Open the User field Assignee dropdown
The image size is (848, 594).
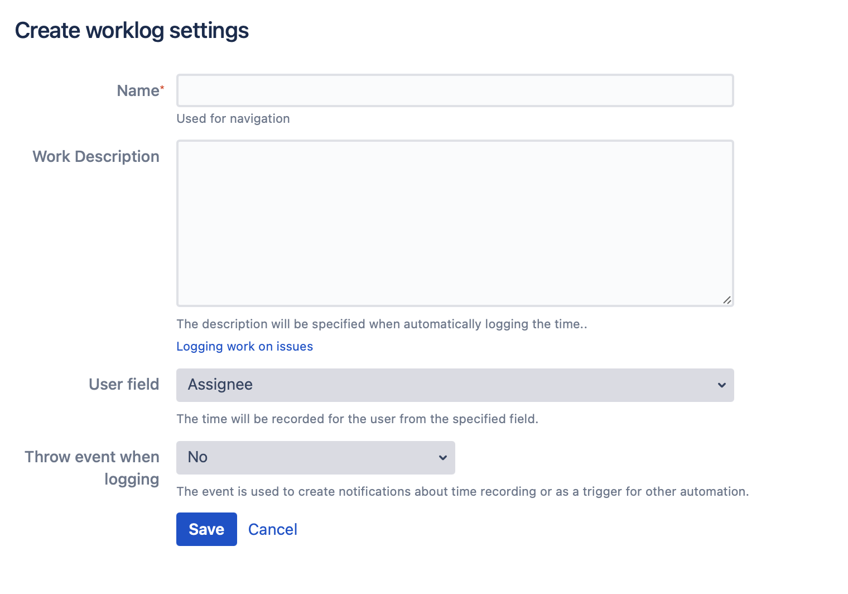coord(455,385)
